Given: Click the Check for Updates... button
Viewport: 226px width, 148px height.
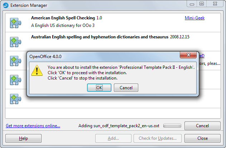Looking at the screenshot, I should point(158,138).
